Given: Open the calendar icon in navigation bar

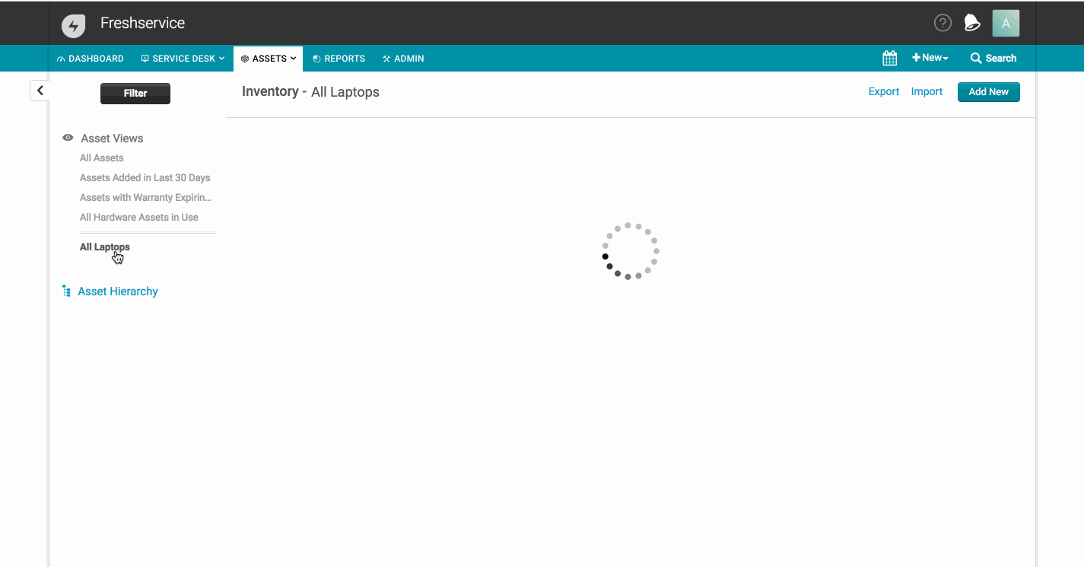Looking at the screenshot, I should tap(889, 58).
